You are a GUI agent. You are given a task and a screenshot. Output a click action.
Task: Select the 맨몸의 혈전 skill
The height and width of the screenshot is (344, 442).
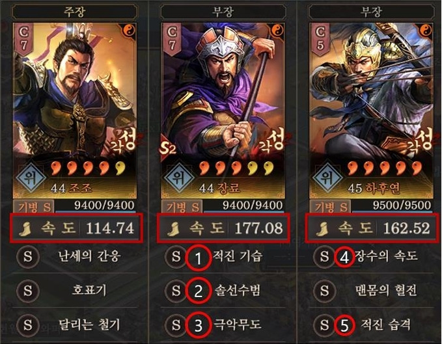(385, 290)
